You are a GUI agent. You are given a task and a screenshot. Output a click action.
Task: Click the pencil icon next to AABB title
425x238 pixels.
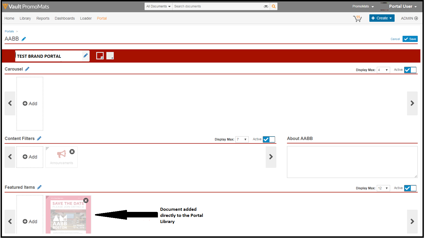pos(24,39)
